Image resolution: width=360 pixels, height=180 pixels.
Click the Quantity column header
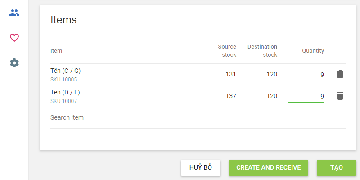[x=313, y=51]
